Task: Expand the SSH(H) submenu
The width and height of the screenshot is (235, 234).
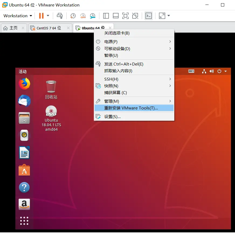Action: (x=134, y=79)
